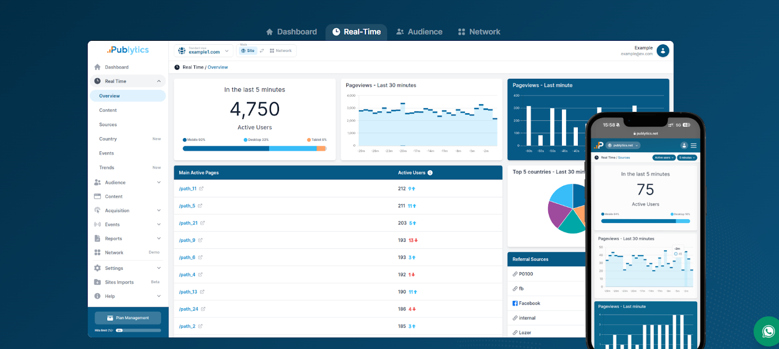The image size is (779, 349).
Task: Switch mode to Network
Action: point(280,51)
